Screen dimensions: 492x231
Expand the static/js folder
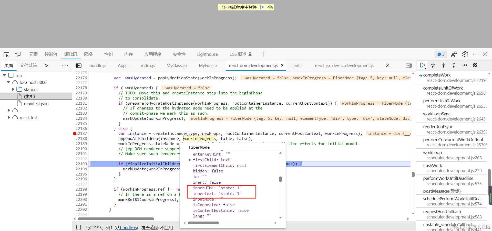(x=13, y=89)
